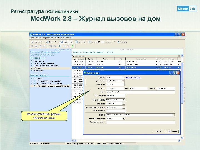Click the edit record form icon

pyautogui.click(x=68, y=46)
